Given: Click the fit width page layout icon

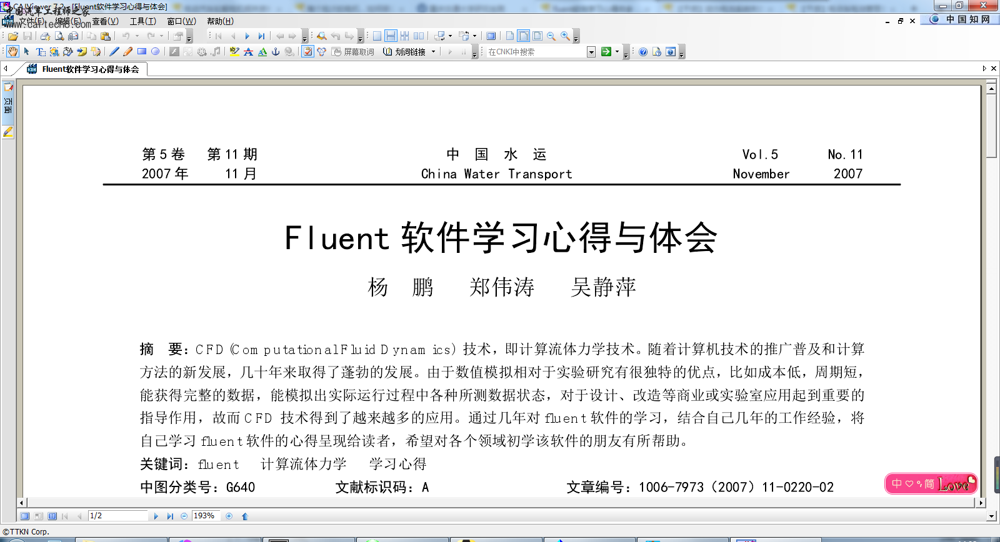Looking at the screenshot, I should click(524, 36).
